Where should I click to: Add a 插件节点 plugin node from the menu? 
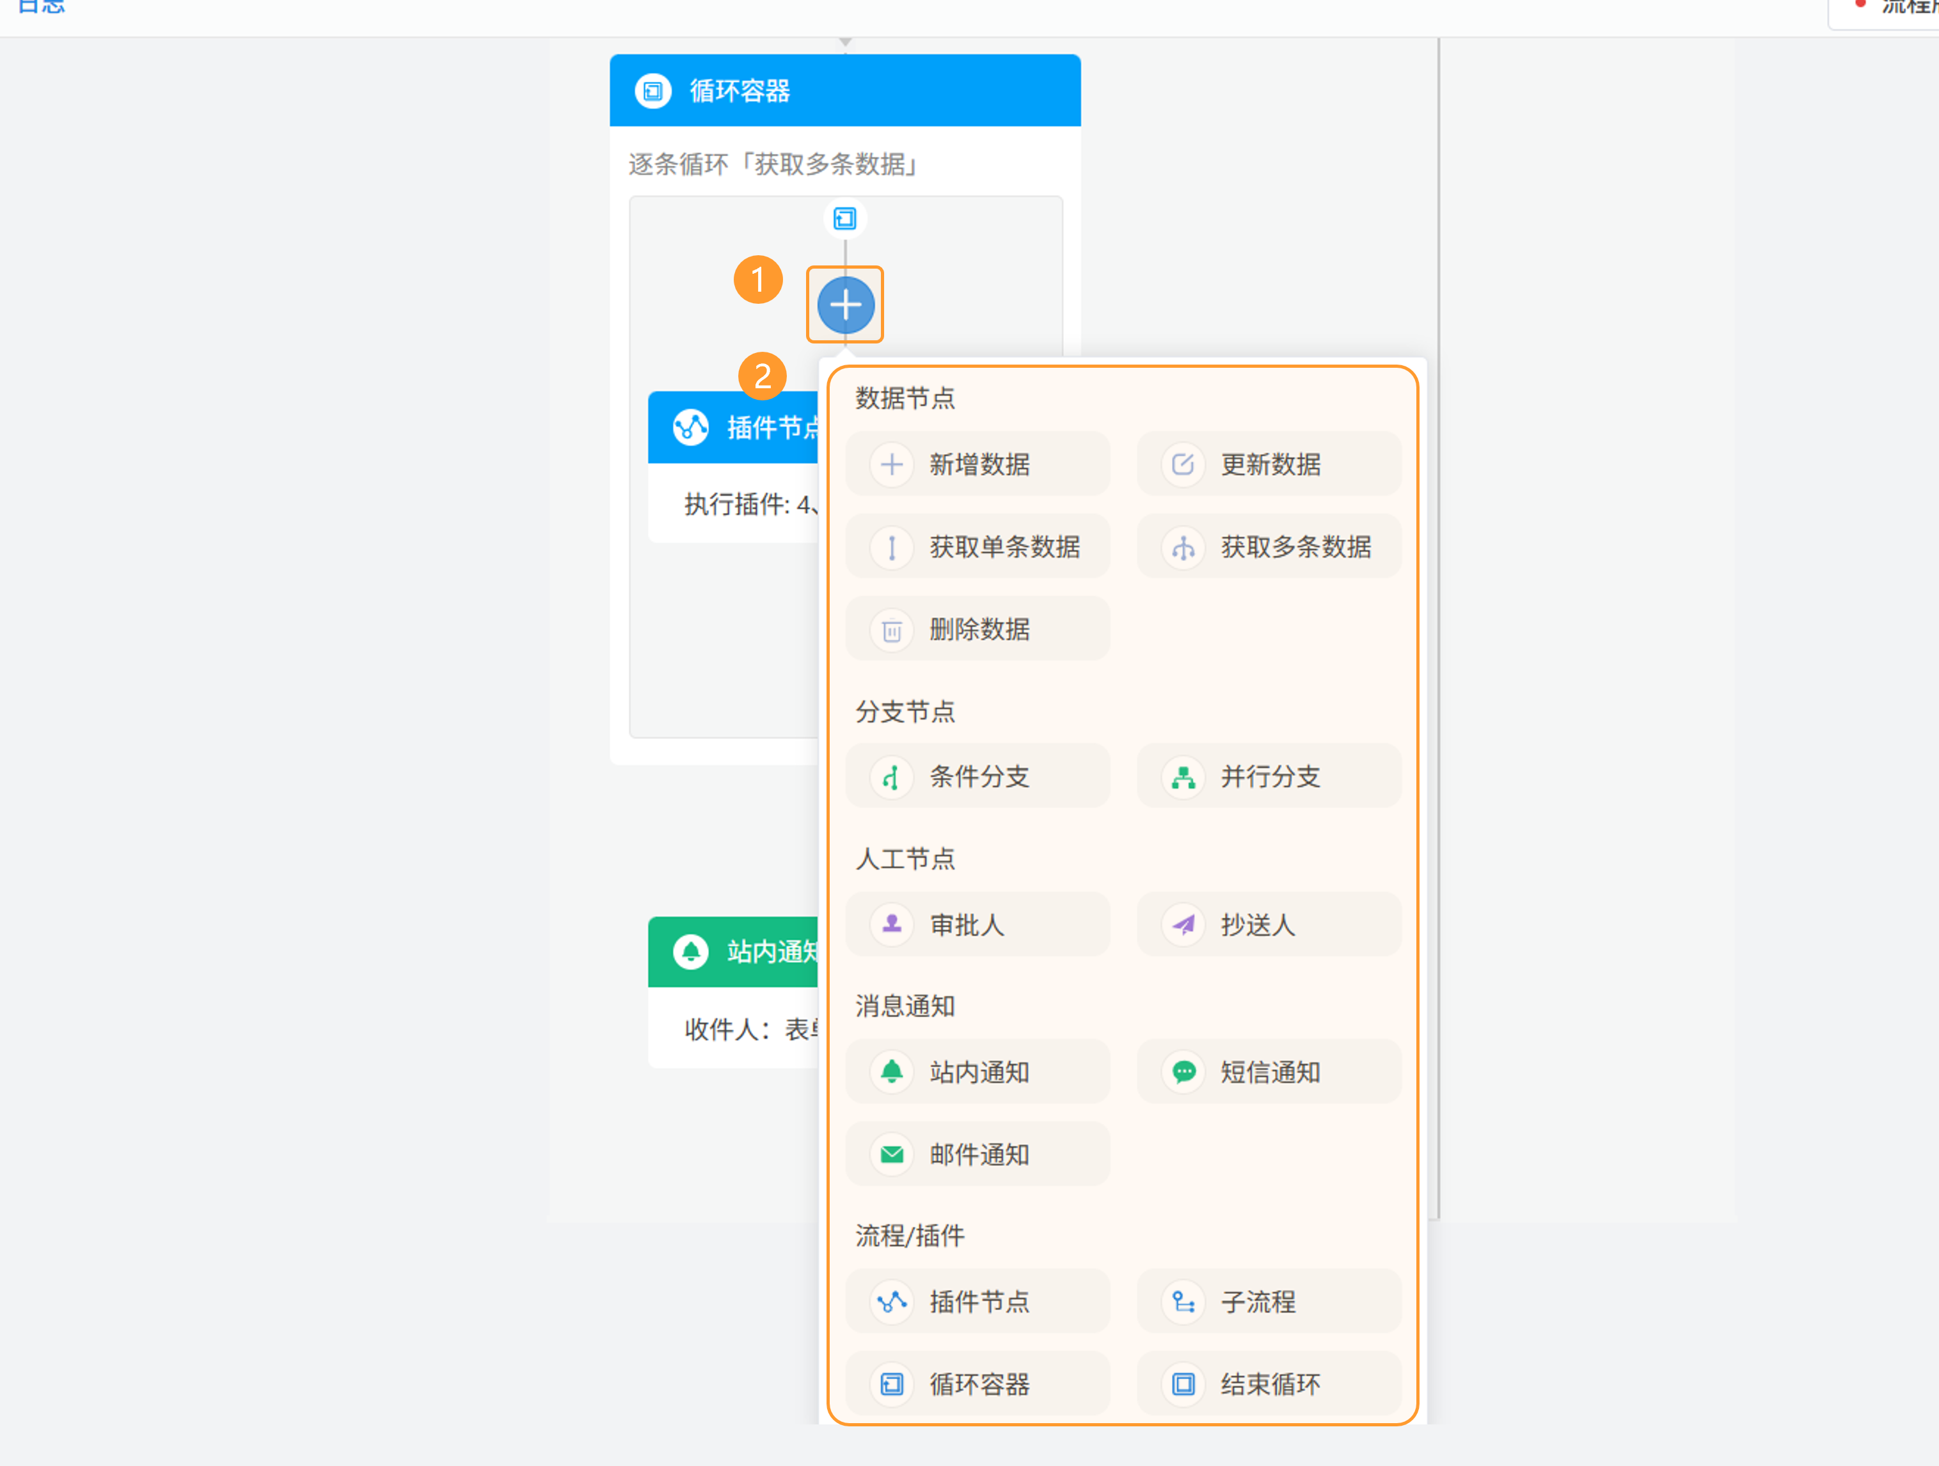pos(977,1301)
